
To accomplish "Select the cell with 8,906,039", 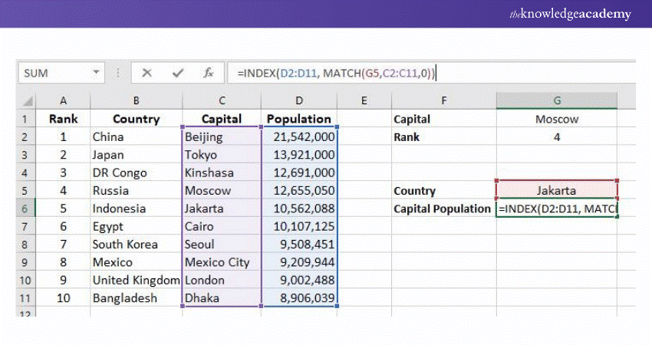I will point(299,298).
